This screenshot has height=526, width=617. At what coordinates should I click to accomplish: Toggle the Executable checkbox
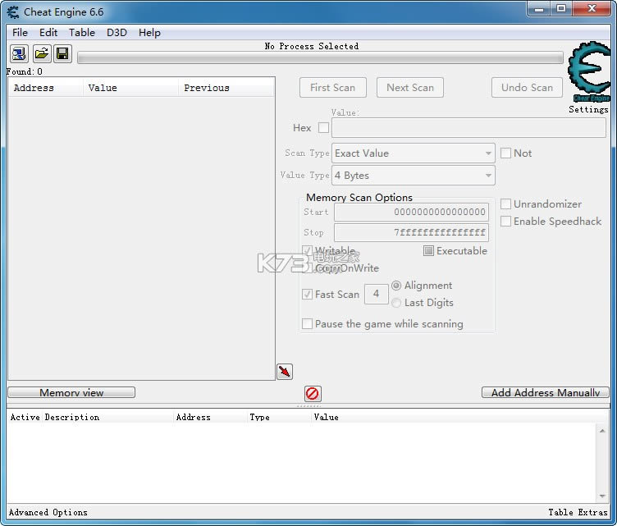[428, 250]
